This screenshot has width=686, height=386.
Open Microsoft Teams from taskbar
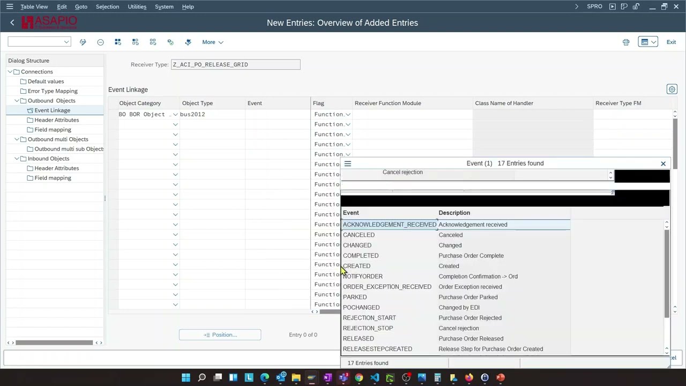[343, 377]
